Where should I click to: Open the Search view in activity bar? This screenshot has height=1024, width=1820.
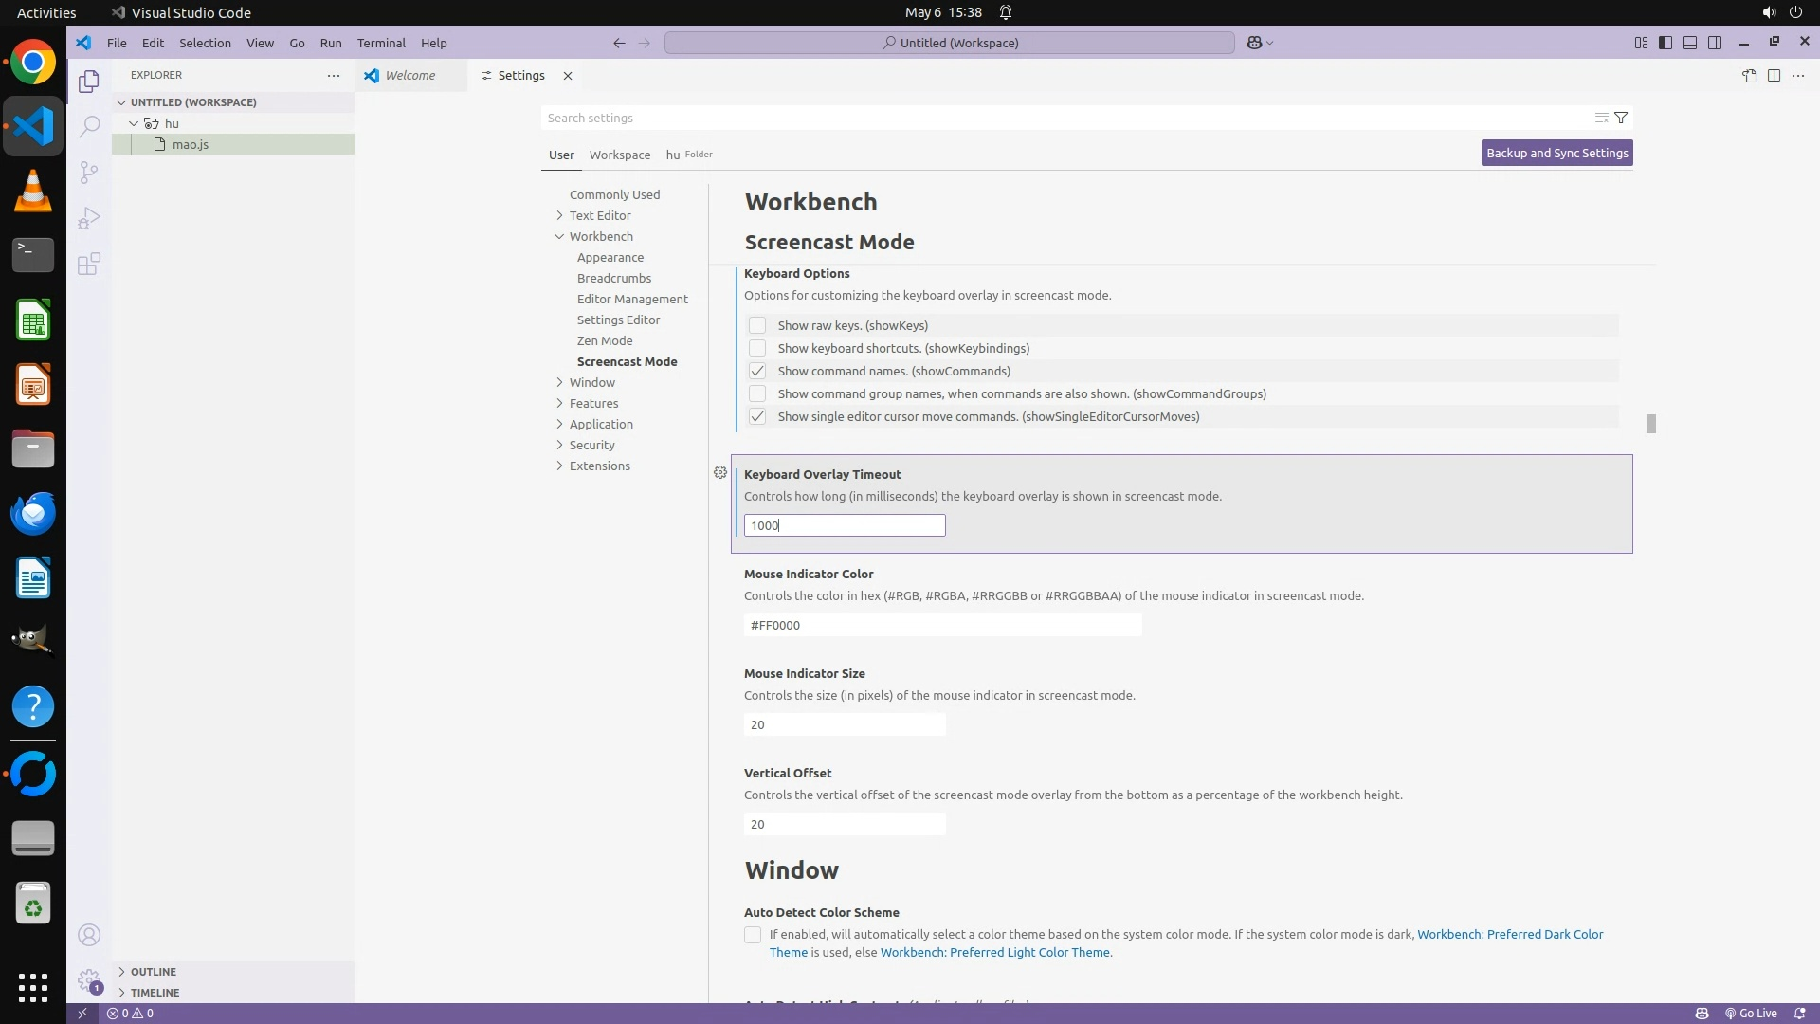(x=89, y=126)
